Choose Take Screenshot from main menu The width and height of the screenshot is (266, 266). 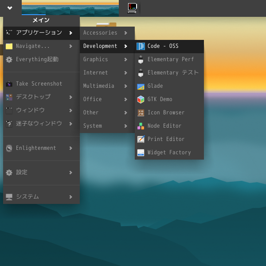[41, 84]
